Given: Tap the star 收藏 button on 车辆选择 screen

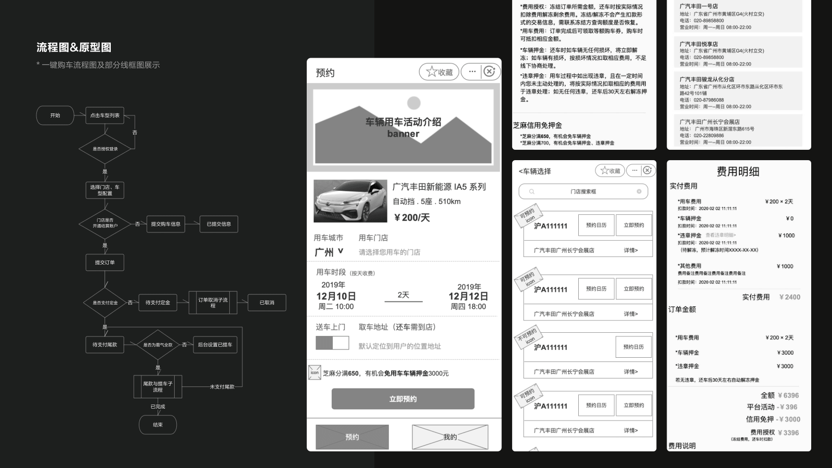Looking at the screenshot, I should point(610,171).
